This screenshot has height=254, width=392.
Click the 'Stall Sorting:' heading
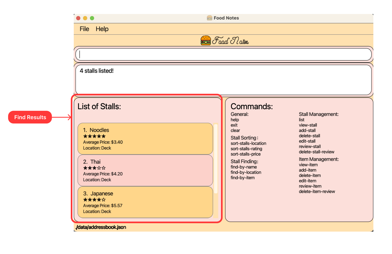(244, 138)
